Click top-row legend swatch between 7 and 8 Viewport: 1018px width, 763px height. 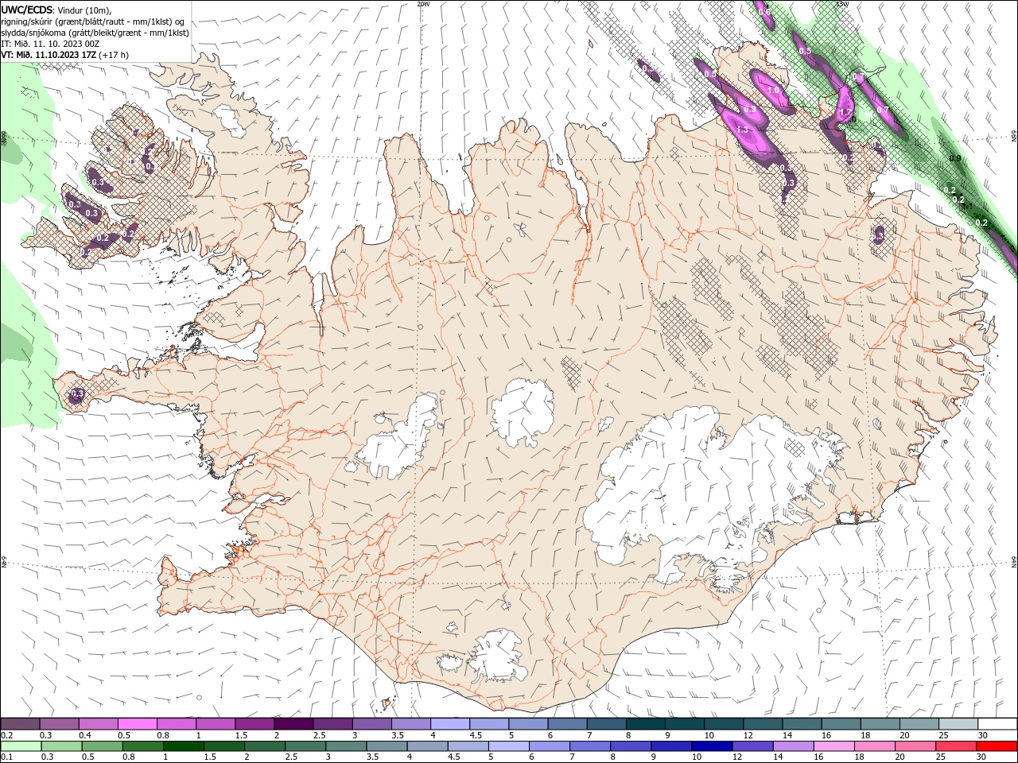coord(607,724)
